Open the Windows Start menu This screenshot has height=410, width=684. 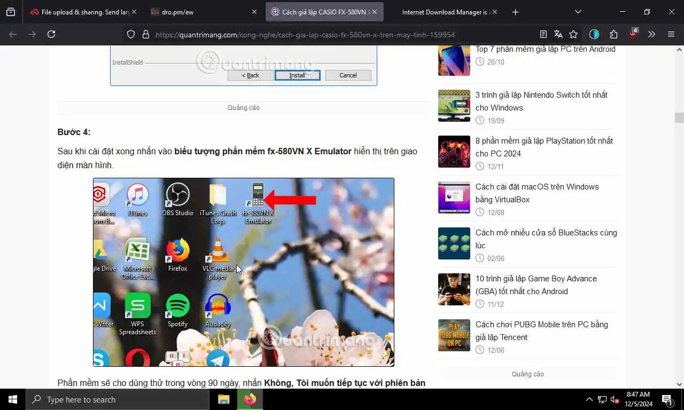pos(13,399)
